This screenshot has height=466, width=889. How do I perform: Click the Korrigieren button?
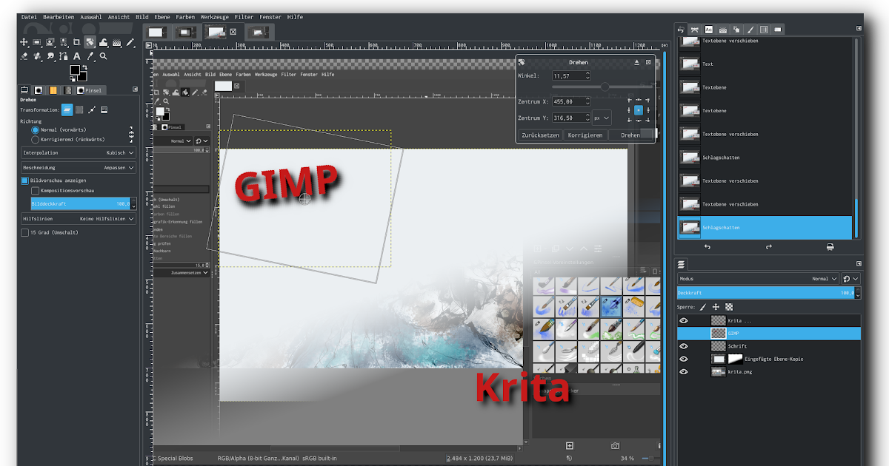coord(585,135)
